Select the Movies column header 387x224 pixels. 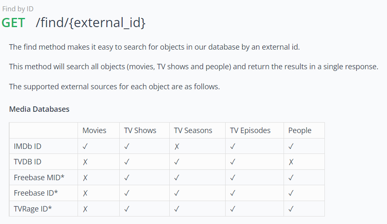(x=94, y=131)
